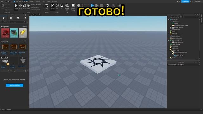The width and height of the screenshot is (203, 114).
Task: Switch to the VIEW ribbon tab
Action: [x=49, y=1]
